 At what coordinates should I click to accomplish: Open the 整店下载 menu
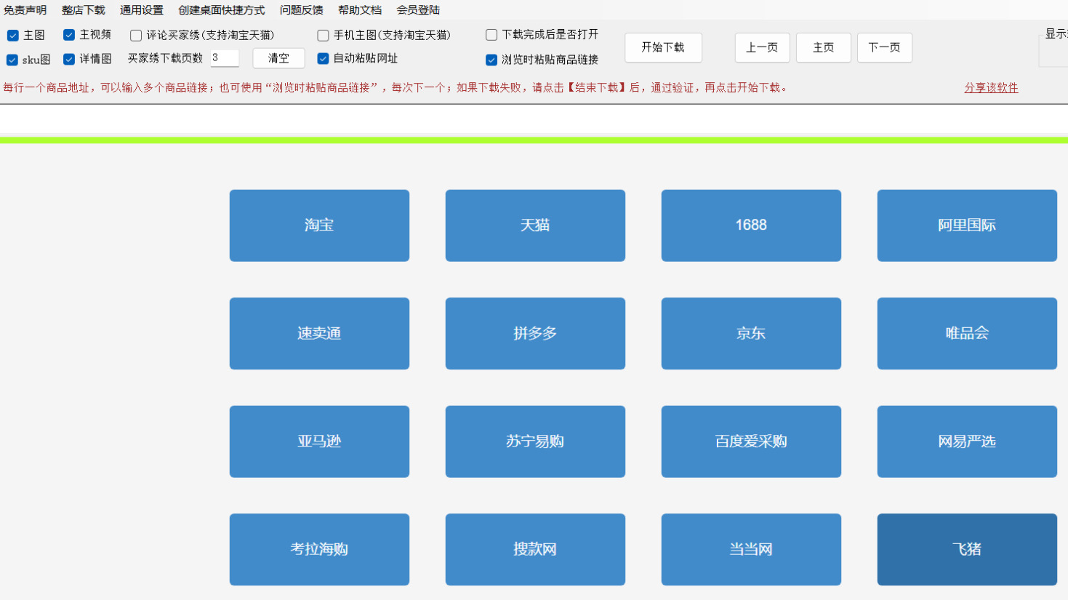click(84, 10)
